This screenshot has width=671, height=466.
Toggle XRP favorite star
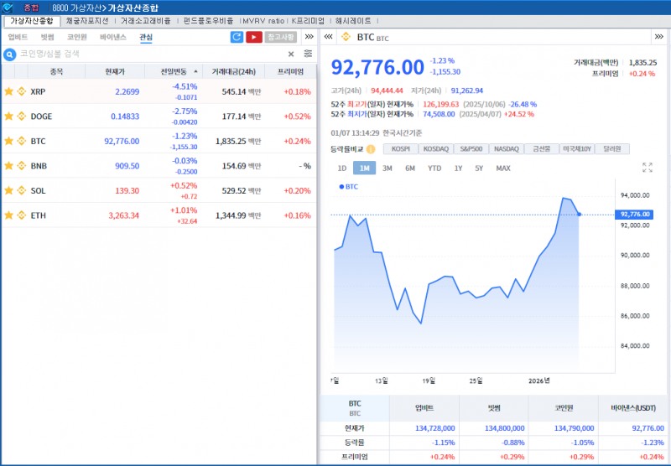8,91
